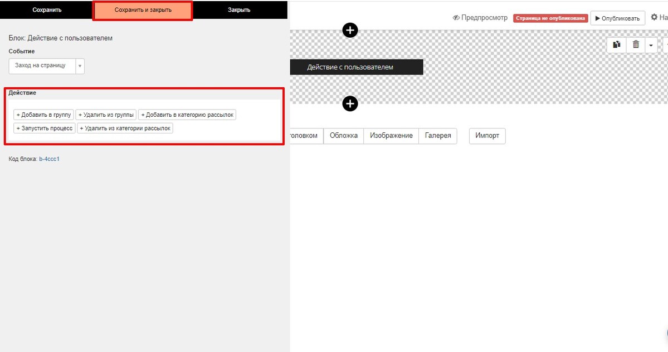Click the lower black plus add-block icon
Image resolution: width=668 pixels, height=352 pixels.
tap(350, 103)
